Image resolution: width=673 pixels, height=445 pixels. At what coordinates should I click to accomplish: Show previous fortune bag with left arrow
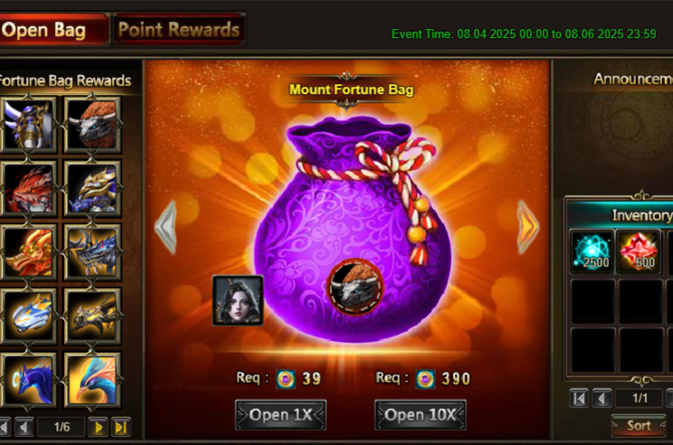click(165, 227)
